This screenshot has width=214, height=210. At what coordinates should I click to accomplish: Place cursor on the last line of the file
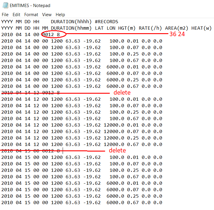pyautogui.click(x=81, y=203)
